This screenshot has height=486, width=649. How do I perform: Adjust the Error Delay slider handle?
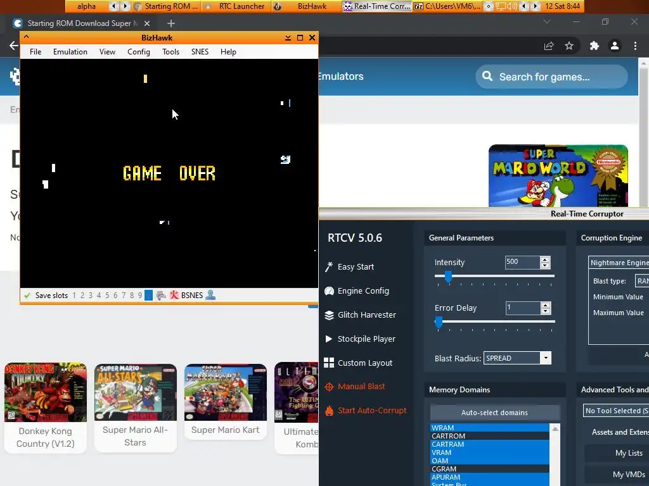coord(439,322)
